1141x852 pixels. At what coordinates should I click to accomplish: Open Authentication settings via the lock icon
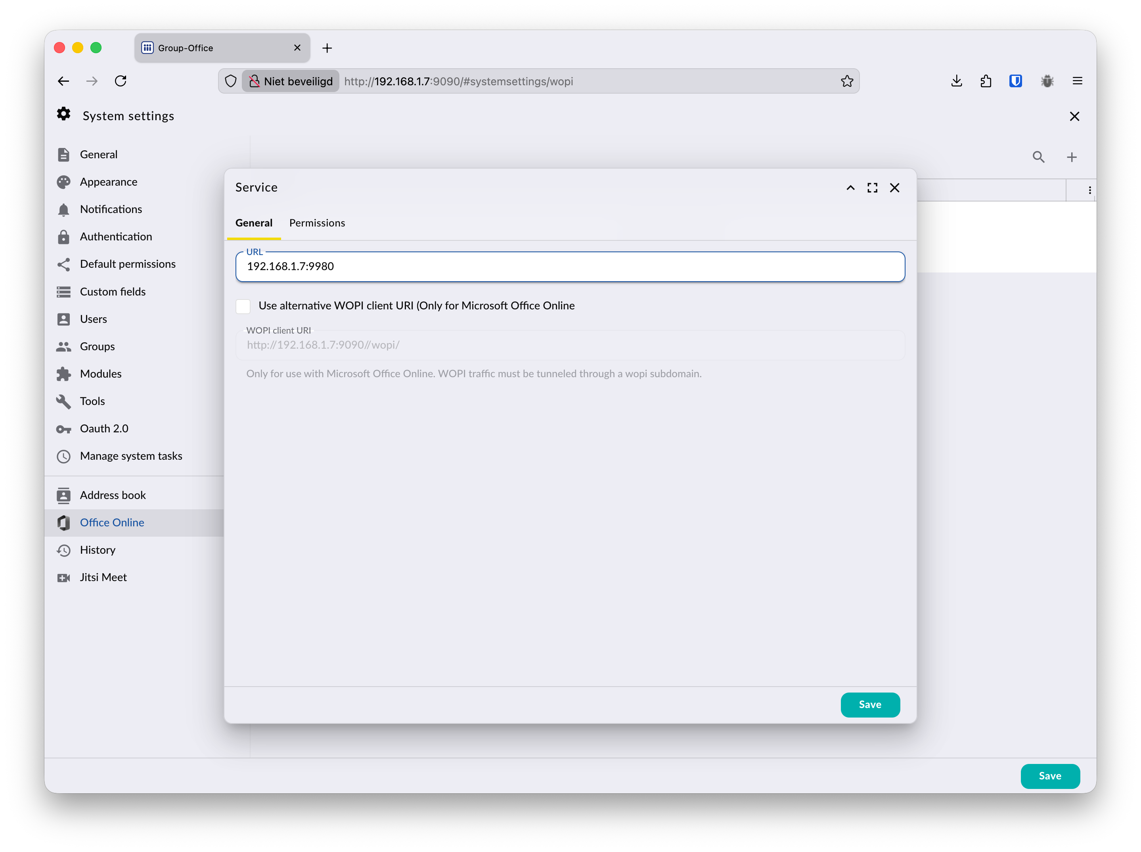(x=64, y=237)
